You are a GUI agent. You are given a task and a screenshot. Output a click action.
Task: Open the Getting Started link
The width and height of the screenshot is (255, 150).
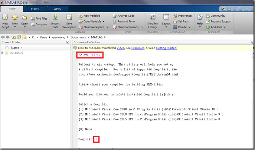coord(166,48)
